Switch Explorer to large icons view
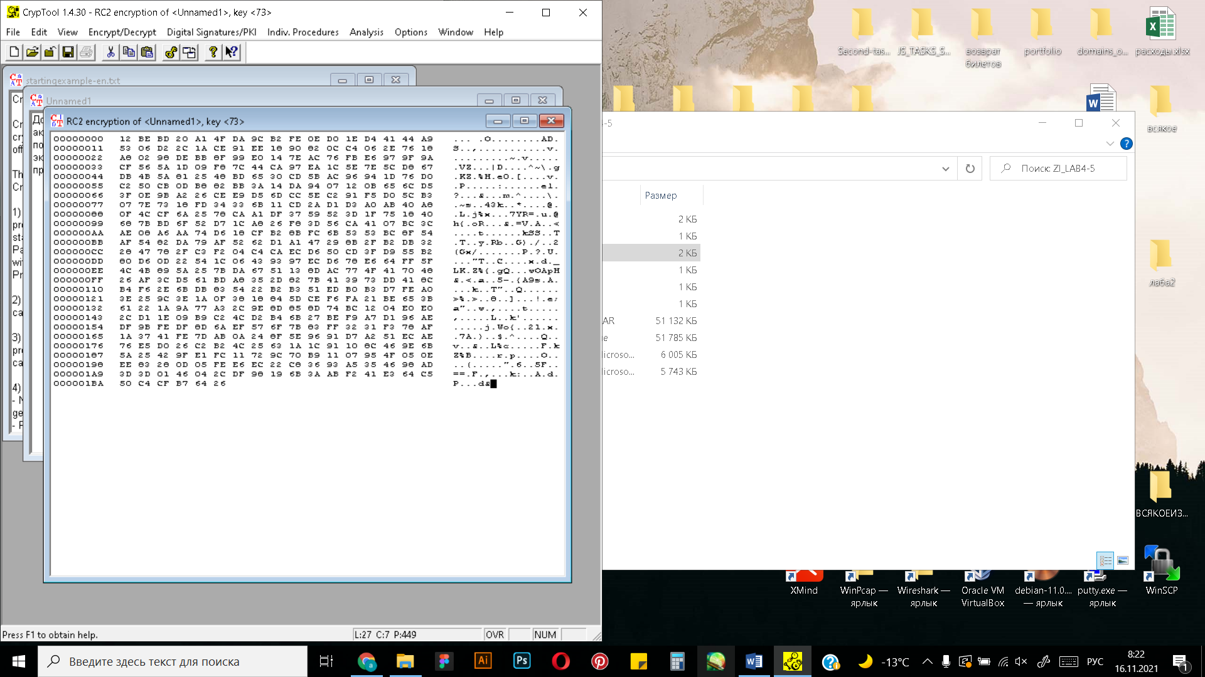 coord(1123,560)
